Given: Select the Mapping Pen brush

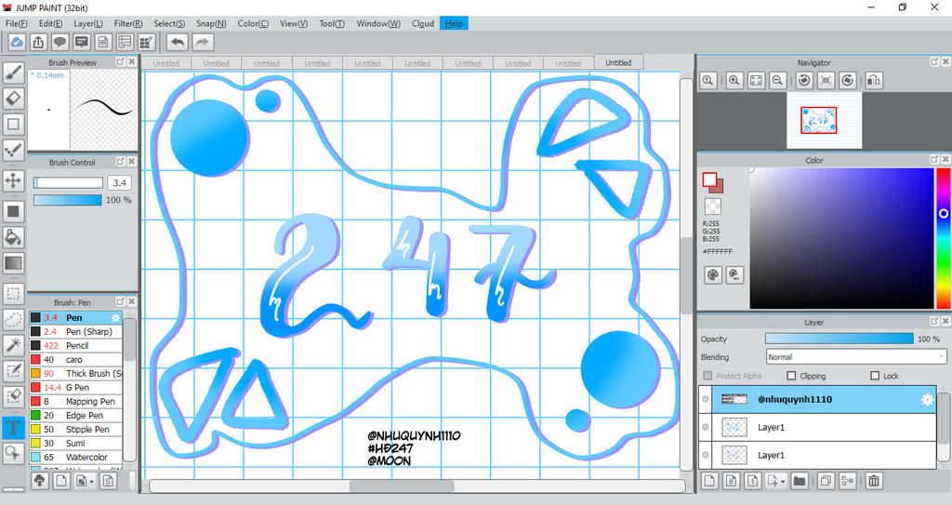Looking at the screenshot, I should coord(76,402).
